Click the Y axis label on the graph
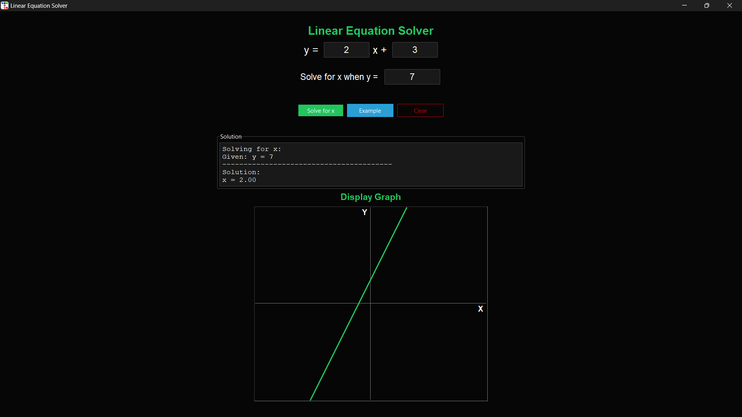Image resolution: width=742 pixels, height=417 pixels. tap(364, 212)
